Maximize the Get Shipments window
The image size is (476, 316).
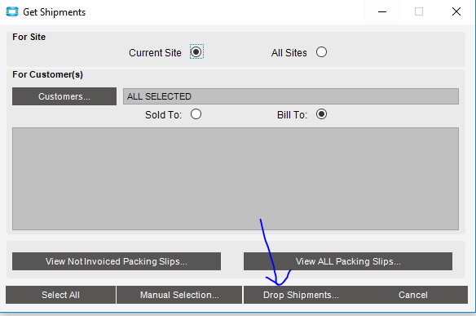[419, 12]
